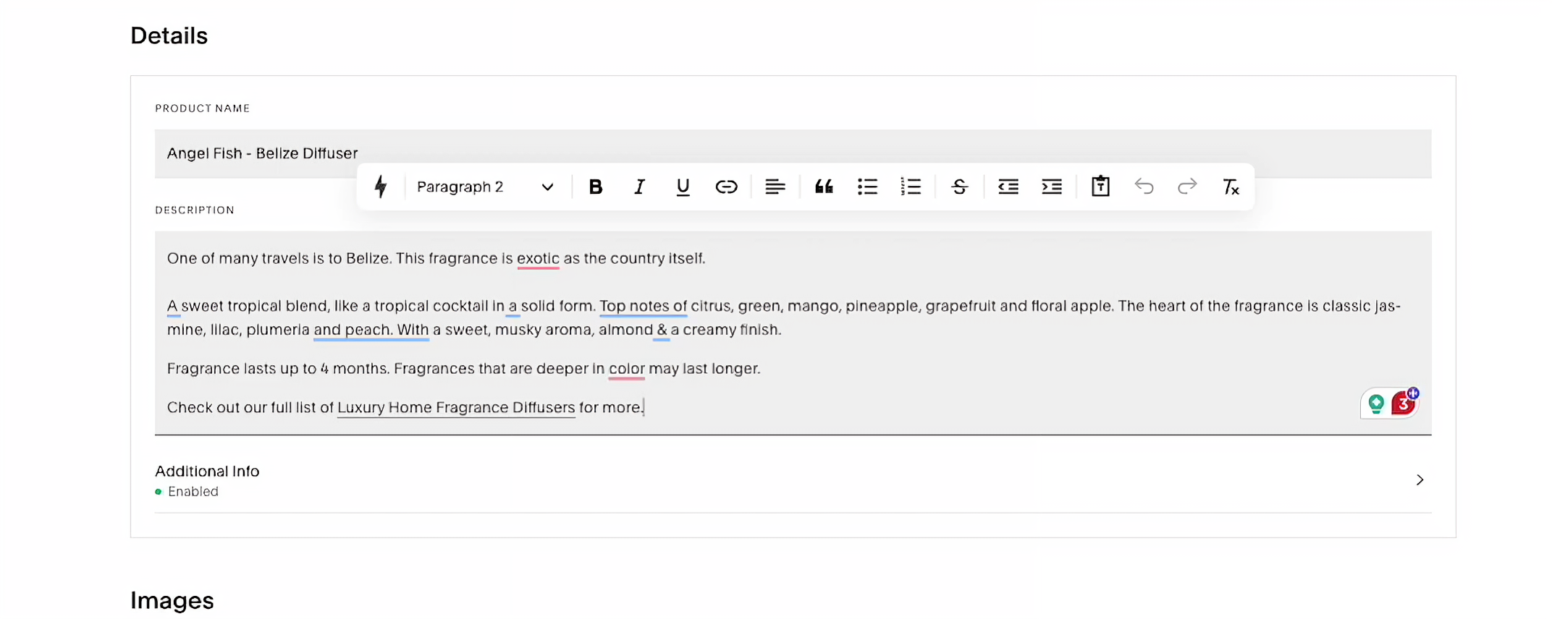Screen dimensions: 1552x619
Task: Toggle underline formatting
Action: tap(683, 187)
